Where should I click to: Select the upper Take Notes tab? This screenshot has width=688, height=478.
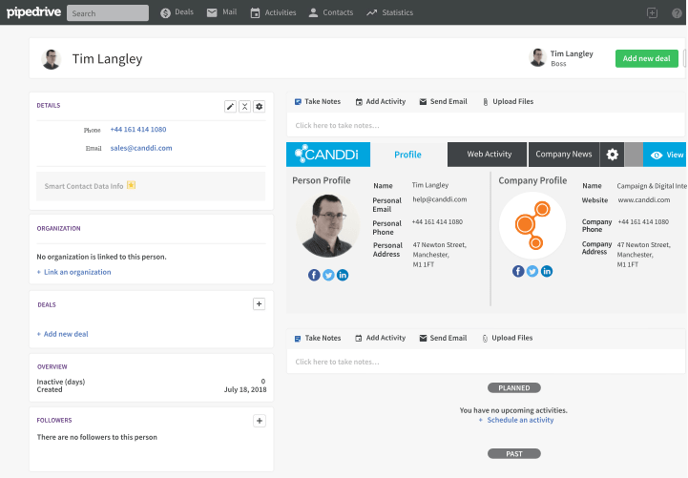pyautogui.click(x=318, y=102)
